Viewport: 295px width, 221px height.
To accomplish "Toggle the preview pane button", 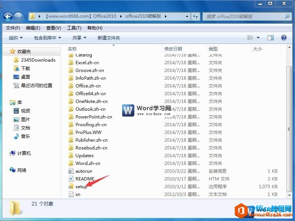I will click(271, 38).
